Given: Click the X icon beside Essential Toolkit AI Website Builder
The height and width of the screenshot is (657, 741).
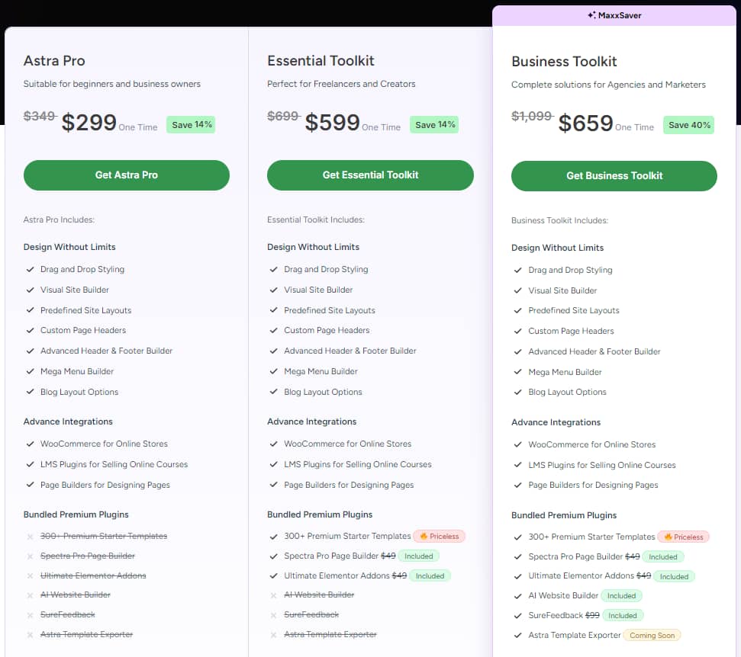Looking at the screenshot, I should click(x=274, y=595).
